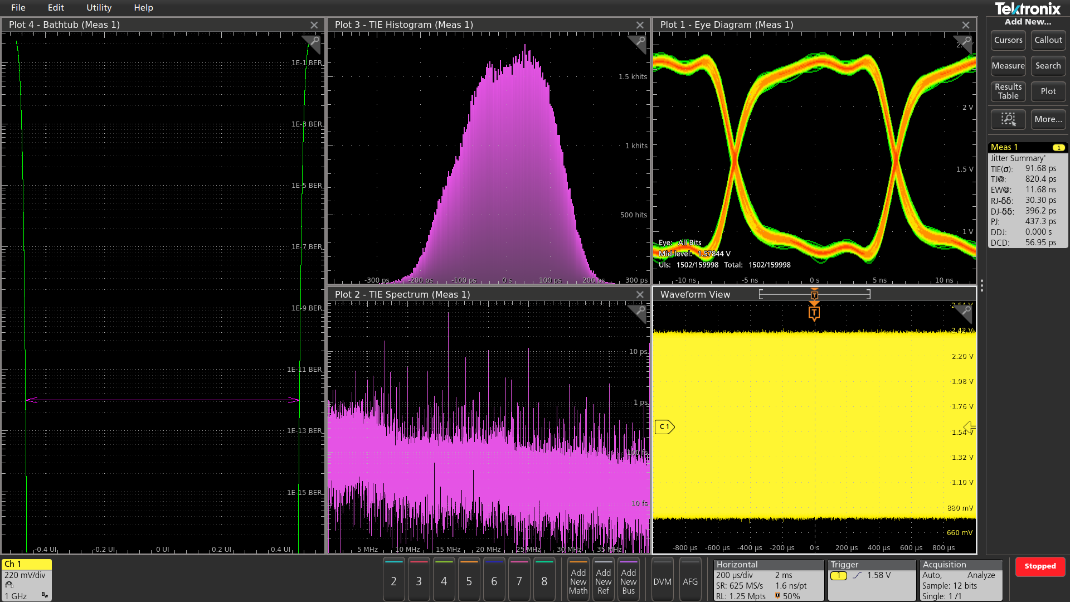Open the Horizontal settings badge

point(768,580)
